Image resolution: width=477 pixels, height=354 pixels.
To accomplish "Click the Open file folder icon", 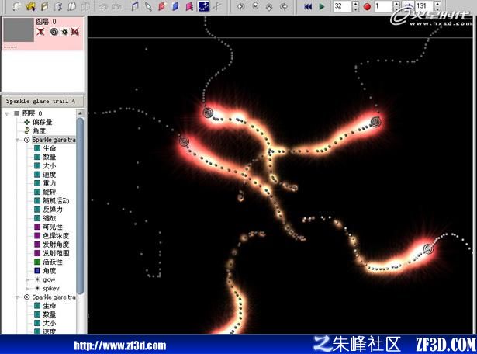I will pos(30,6).
